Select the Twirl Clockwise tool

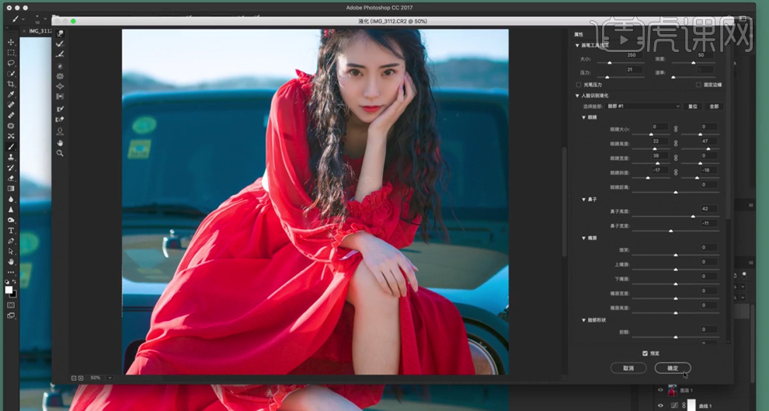point(60,66)
